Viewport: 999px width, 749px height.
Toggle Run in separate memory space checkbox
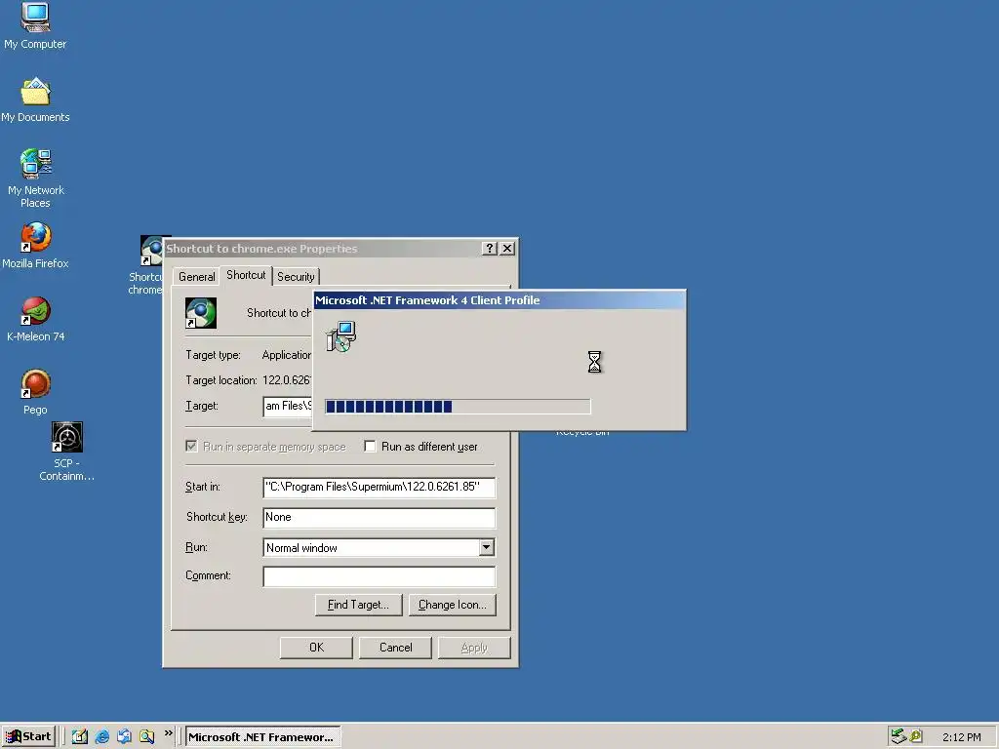pos(191,446)
